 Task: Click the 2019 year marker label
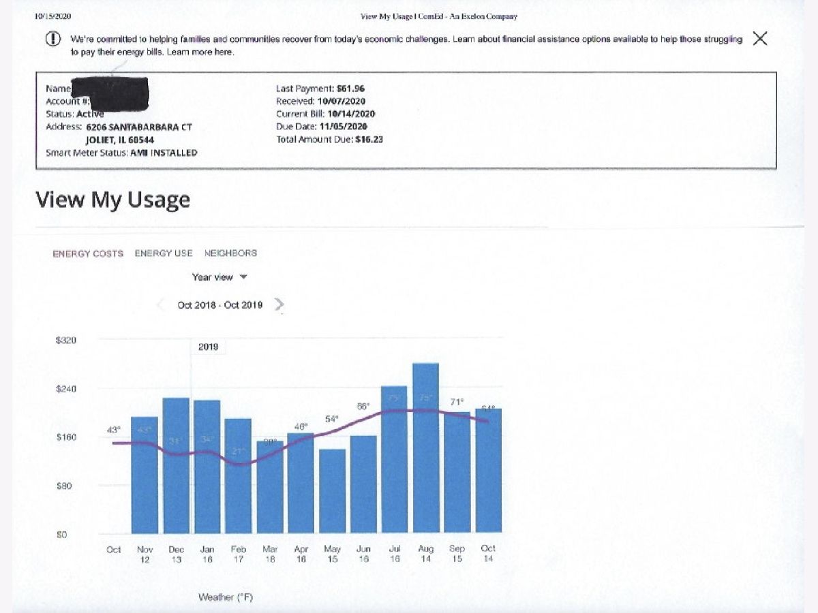(x=208, y=347)
